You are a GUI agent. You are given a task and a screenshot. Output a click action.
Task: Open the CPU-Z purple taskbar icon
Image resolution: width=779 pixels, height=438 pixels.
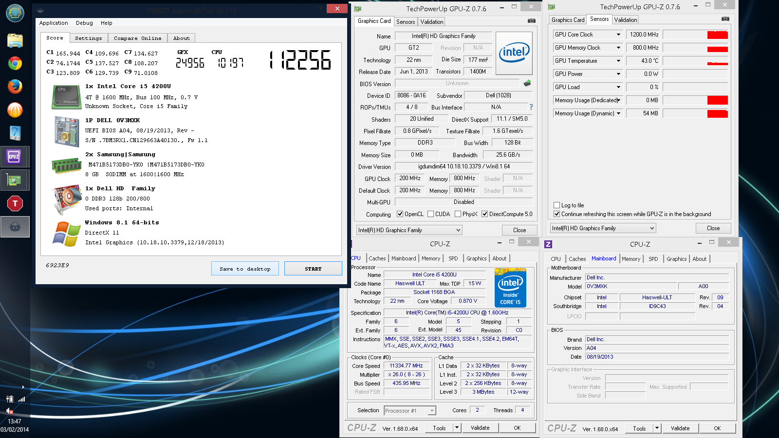click(14, 157)
